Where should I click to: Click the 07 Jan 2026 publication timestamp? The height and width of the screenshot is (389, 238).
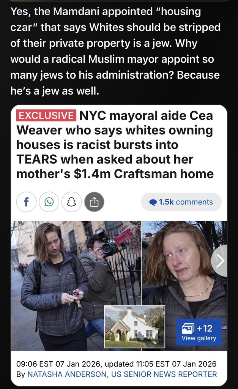58,364
